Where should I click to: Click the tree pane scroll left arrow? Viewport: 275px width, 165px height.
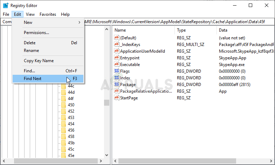pyautogui.click(x=4, y=161)
